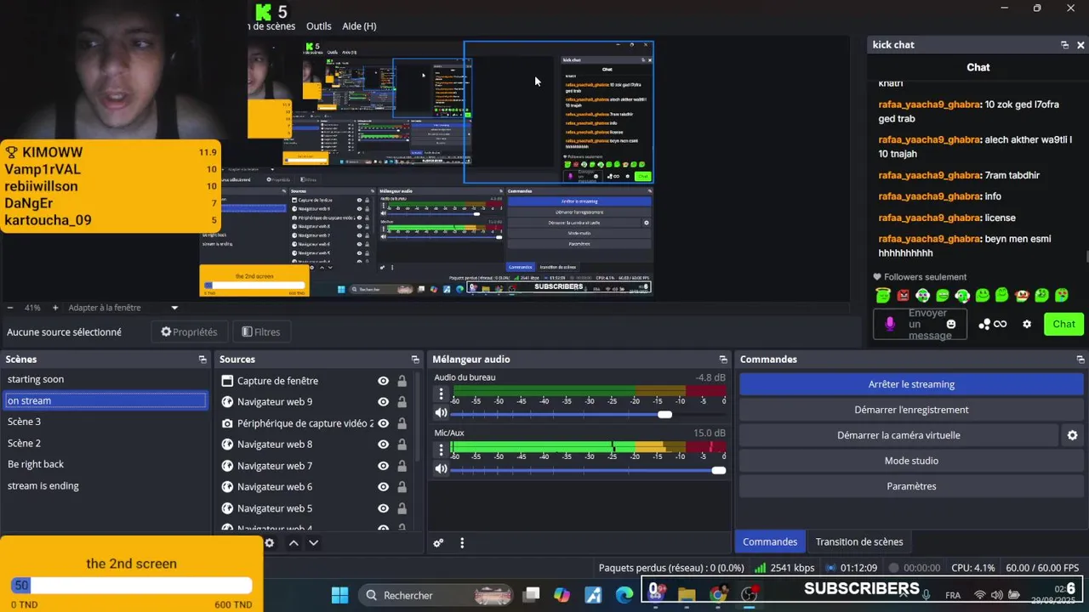Toggle lock for Périphérique de capture vidéo 2
This screenshot has height=612, width=1089.
402,423
